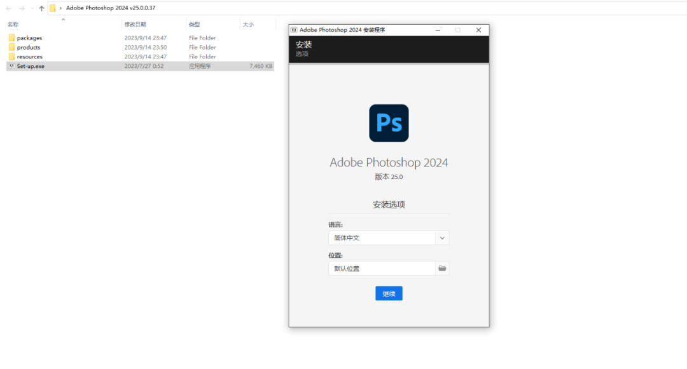Viewport: 687px width, 369px height.
Task: Select the Set-up.exe file name
Action: 31,66
